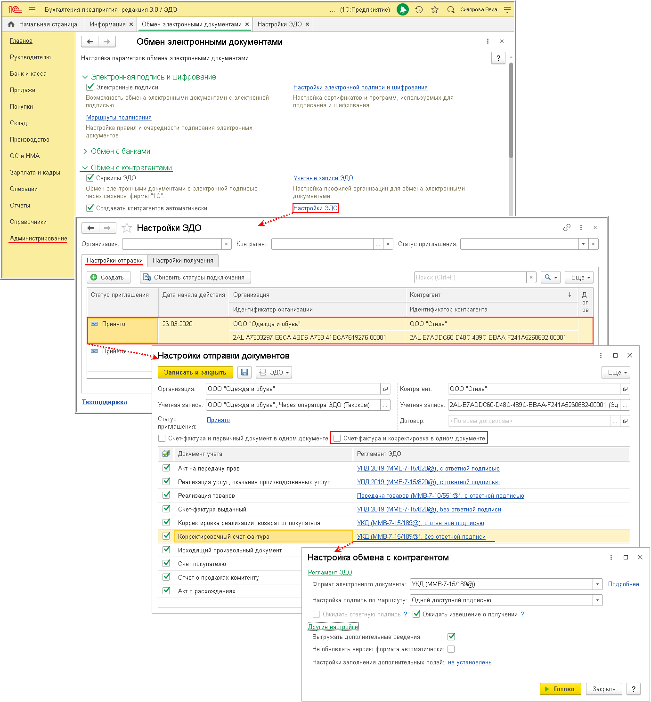Viewport: 651px width, 702px height.
Task: Switch to Начальная страница tab
Action: tap(43, 24)
